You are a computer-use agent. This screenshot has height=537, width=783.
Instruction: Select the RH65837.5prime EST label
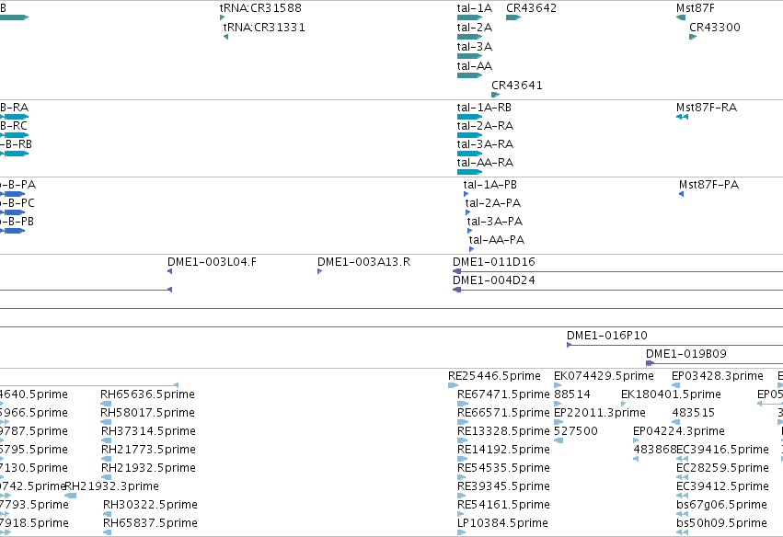150,523
